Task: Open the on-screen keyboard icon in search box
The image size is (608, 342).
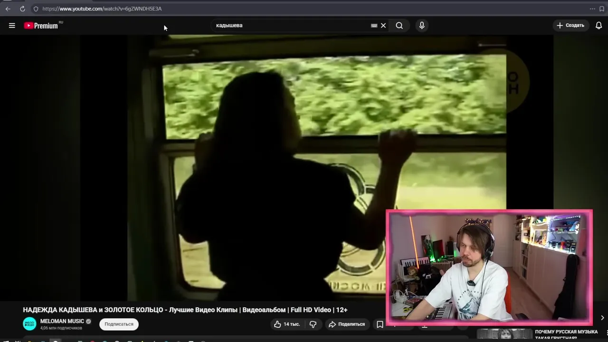Action: tap(374, 26)
